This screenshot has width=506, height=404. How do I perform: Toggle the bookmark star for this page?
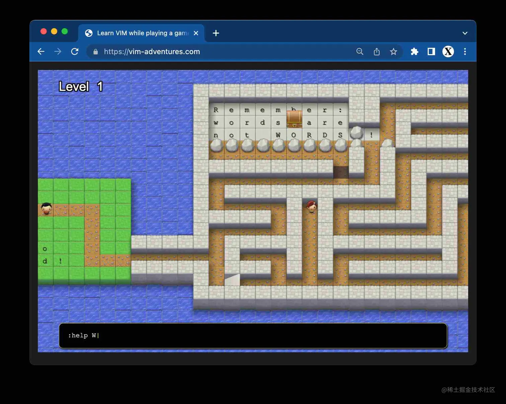click(x=394, y=52)
